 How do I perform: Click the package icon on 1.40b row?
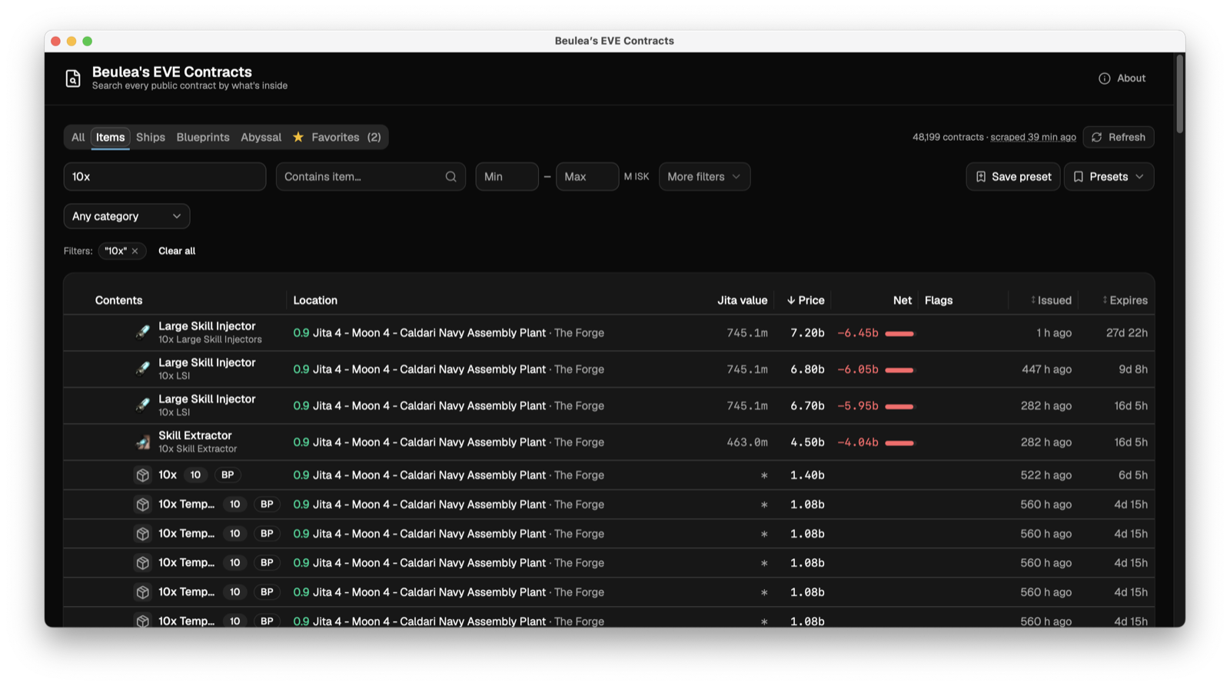[143, 475]
